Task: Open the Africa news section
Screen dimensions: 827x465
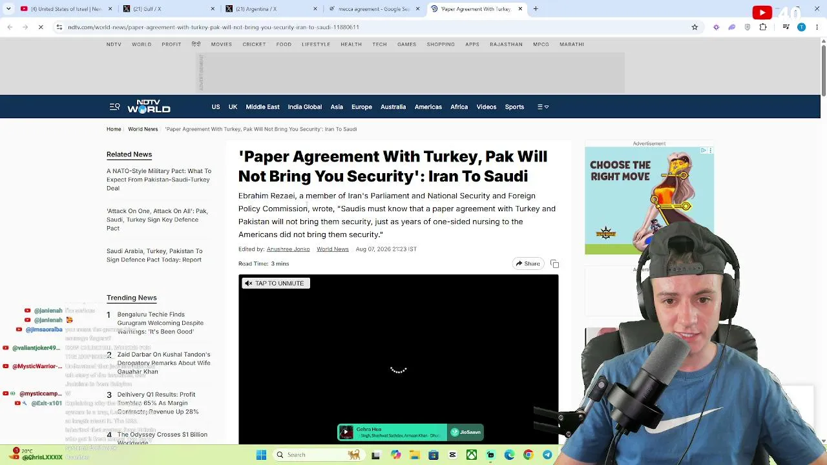Action: 459,107
